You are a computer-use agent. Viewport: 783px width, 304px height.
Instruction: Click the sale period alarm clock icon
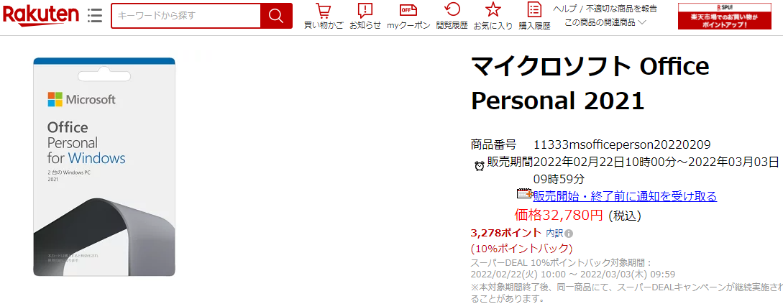click(x=479, y=166)
